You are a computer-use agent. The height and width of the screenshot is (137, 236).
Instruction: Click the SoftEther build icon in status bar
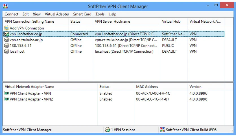click(162, 130)
